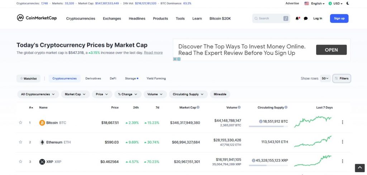
Task: Open the English language dropdown
Action: point(318,4)
